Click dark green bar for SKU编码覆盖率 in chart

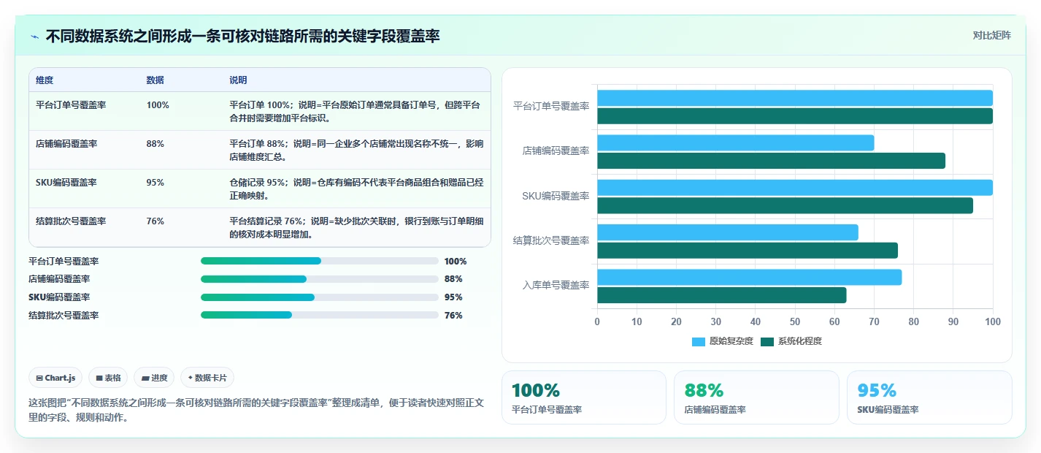(x=785, y=205)
